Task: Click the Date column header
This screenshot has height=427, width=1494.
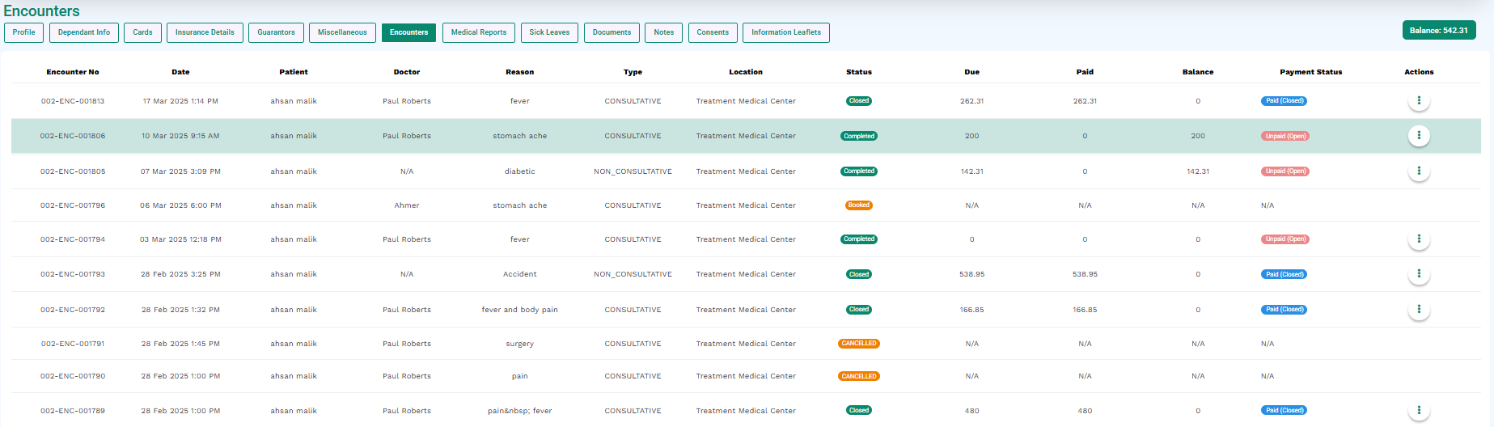Action: 180,72
